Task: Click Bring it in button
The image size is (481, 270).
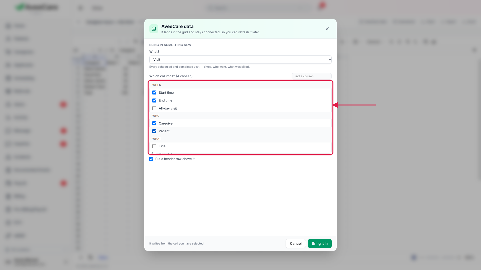Action: pos(320,243)
